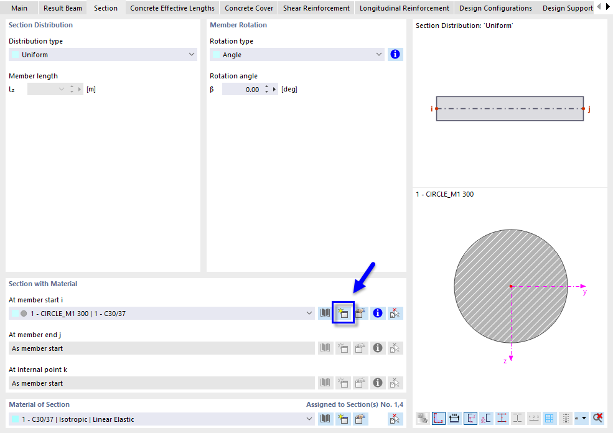Image resolution: width=613 pixels, height=433 pixels.
Task: Edit section at member start i
Action: [x=360, y=313]
